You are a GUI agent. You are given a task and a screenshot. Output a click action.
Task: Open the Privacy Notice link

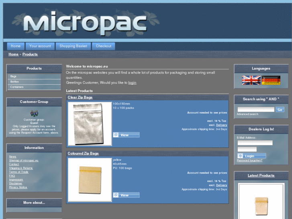(x=18, y=187)
